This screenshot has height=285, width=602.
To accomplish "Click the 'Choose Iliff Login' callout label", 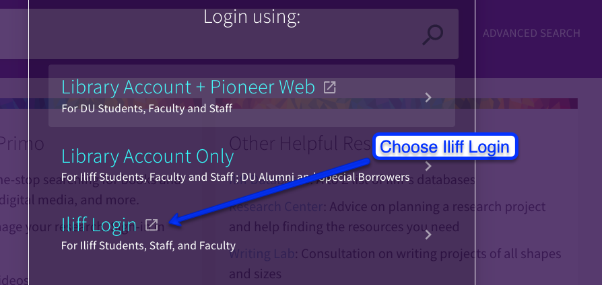I will 444,147.
